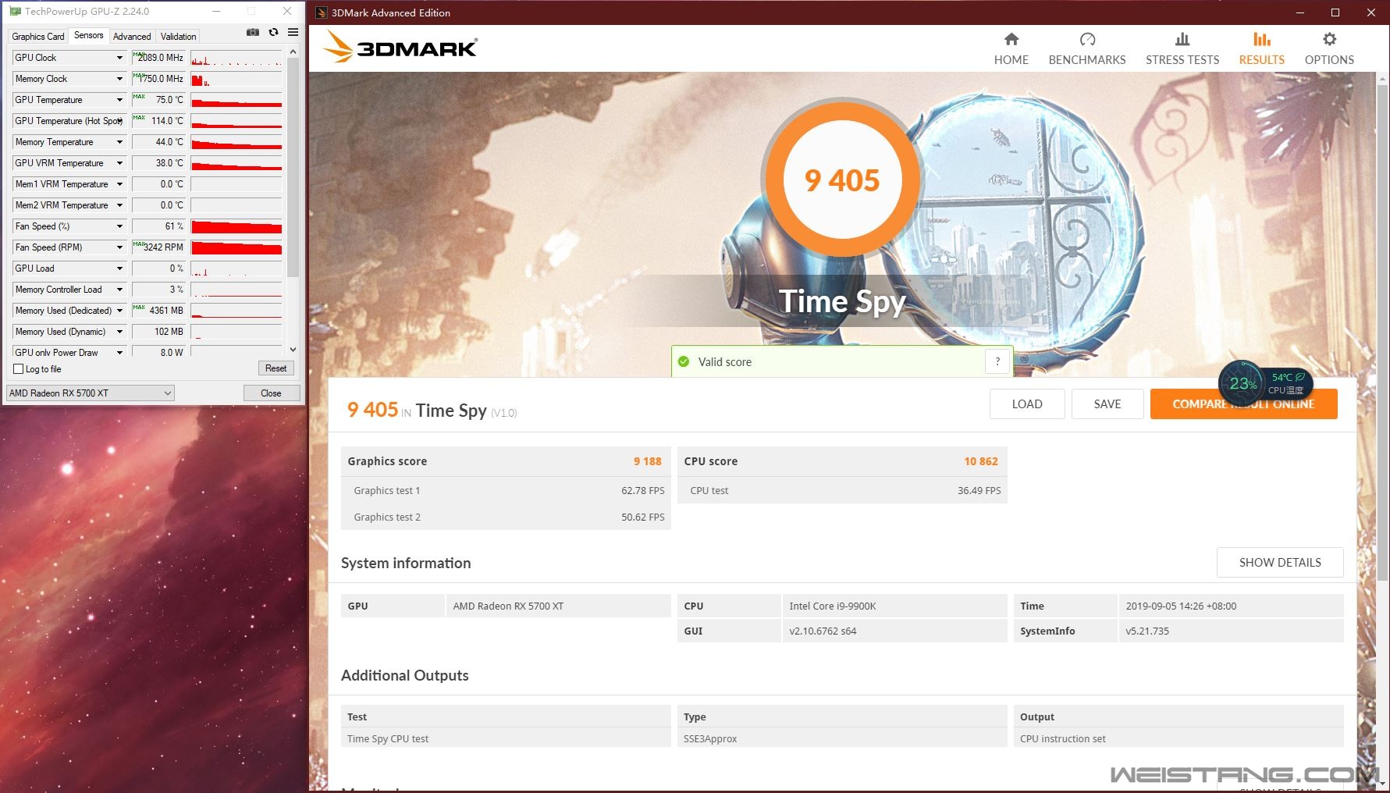The width and height of the screenshot is (1390, 793).
Task: Click the Graphics test 1 62.78 FPS value
Action: [643, 491]
